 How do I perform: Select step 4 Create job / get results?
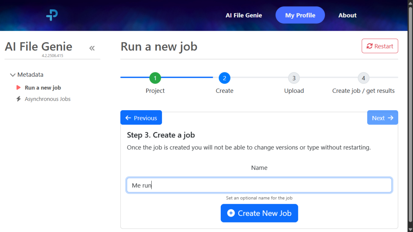coord(363,78)
